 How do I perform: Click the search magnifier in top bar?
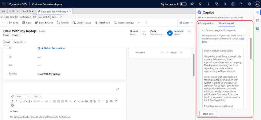(192, 4)
